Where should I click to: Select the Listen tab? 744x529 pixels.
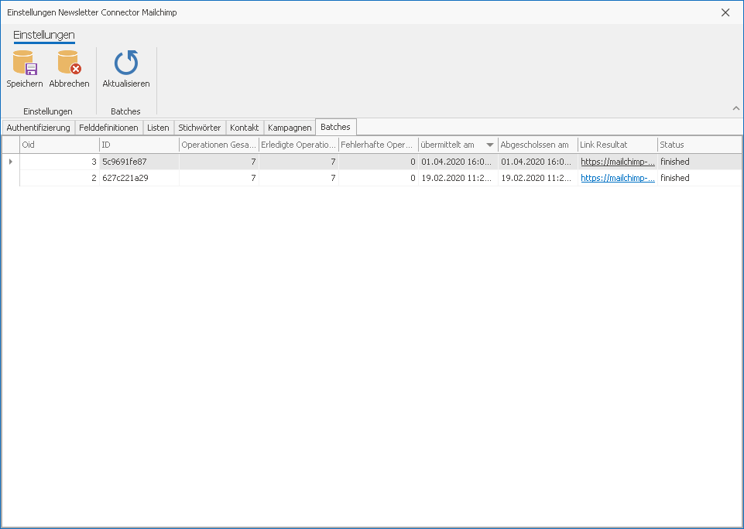pos(158,128)
